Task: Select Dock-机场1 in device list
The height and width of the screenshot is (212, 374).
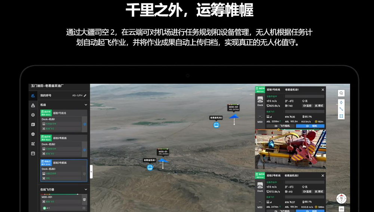Action: (48, 119)
